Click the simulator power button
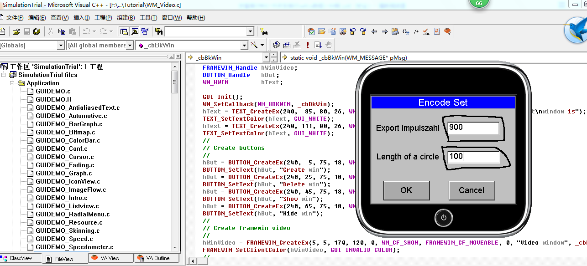 pos(444,218)
